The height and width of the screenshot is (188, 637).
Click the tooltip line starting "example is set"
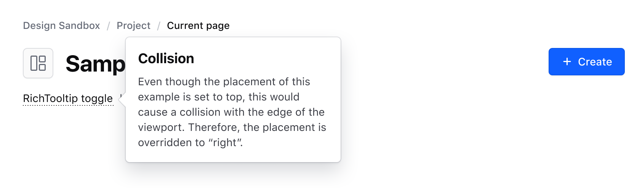tap(218, 97)
